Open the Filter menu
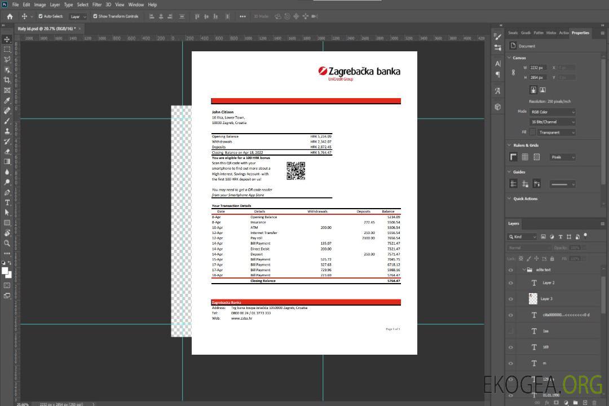This screenshot has width=609, height=406. [97, 5]
